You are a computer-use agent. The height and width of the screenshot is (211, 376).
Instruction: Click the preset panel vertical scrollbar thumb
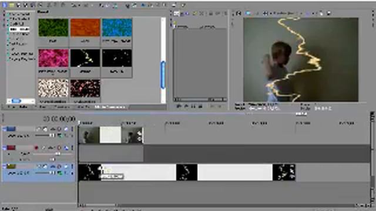163,75
